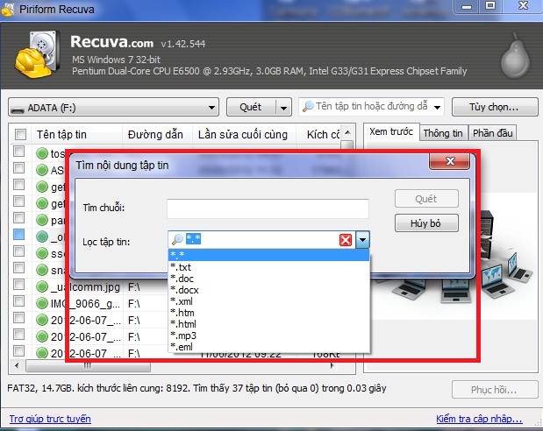Viewport: 543px width, 431px height.
Task: Toggle the highlighted checkbox of the '_o' row
Action: tap(19, 234)
